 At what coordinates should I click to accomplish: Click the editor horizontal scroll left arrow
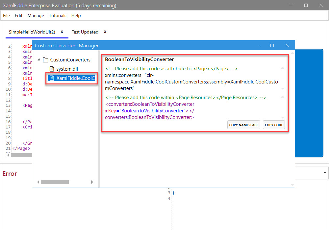[x=9, y=155]
